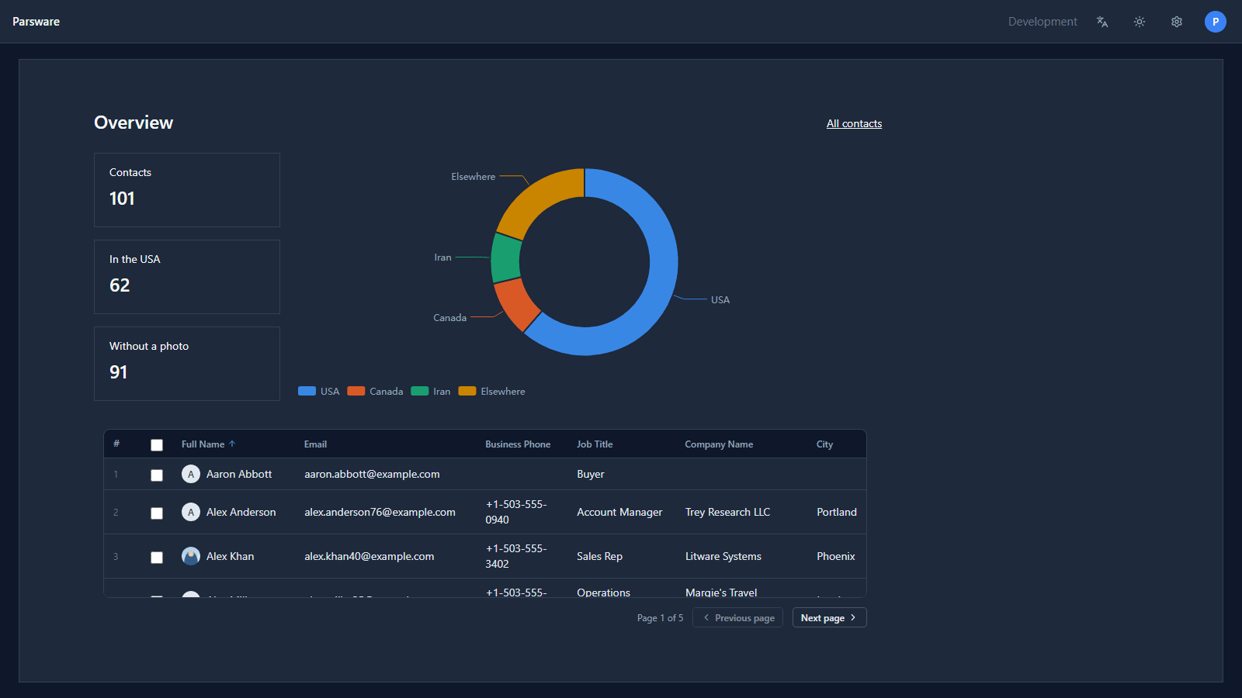Sort by the Job Title column header
This screenshot has width=1242, height=698.
[x=595, y=444]
